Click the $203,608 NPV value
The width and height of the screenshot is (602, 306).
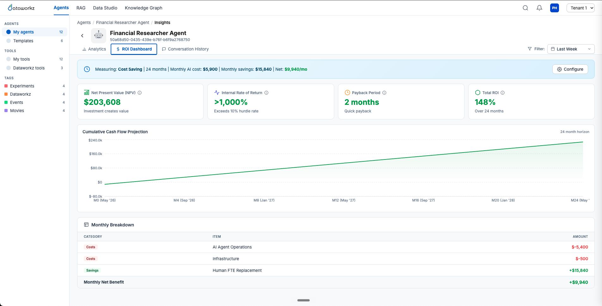tap(102, 102)
